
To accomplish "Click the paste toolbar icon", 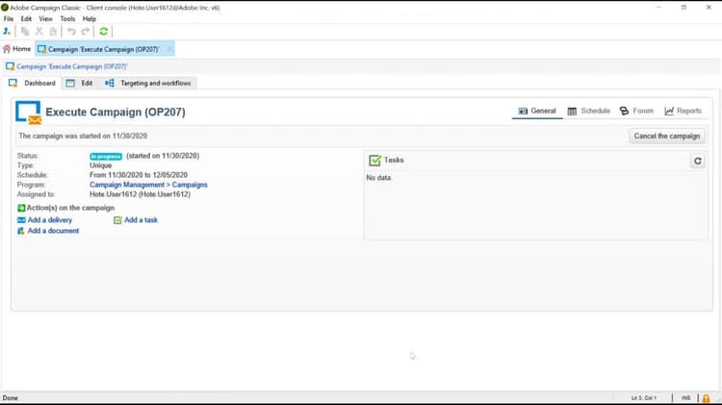I will pos(53,32).
